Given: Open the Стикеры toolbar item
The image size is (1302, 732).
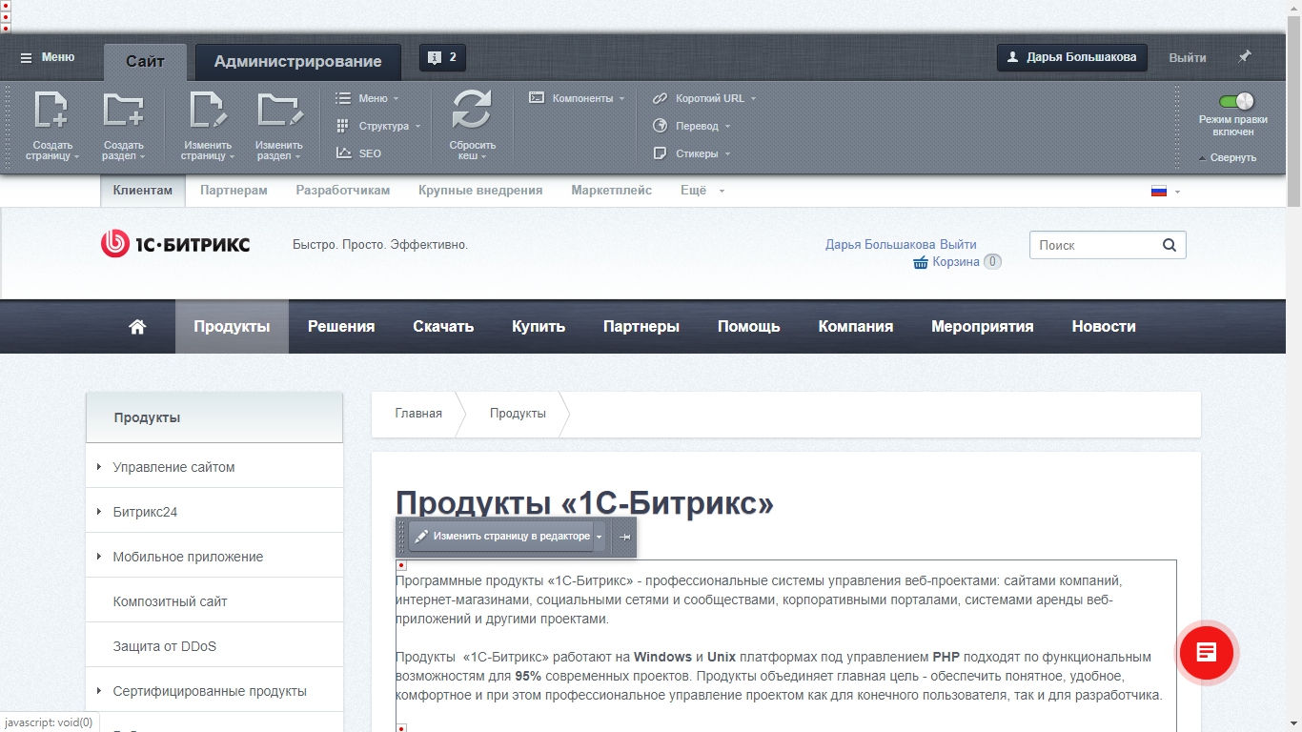Looking at the screenshot, I should coord(691,153).
